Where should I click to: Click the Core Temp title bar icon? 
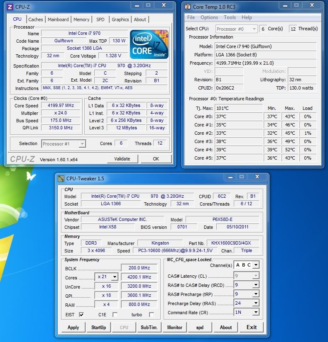tap(188, 7)
